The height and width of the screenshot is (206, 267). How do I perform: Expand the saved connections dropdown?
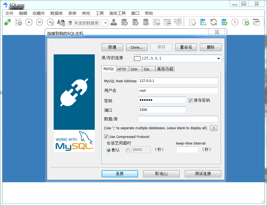[219, 58]
